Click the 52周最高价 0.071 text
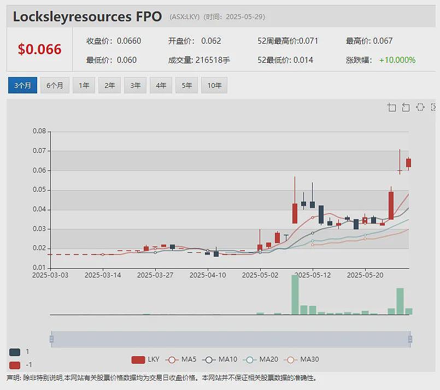This screenshot has height=390, width=440. click(288, 41)
